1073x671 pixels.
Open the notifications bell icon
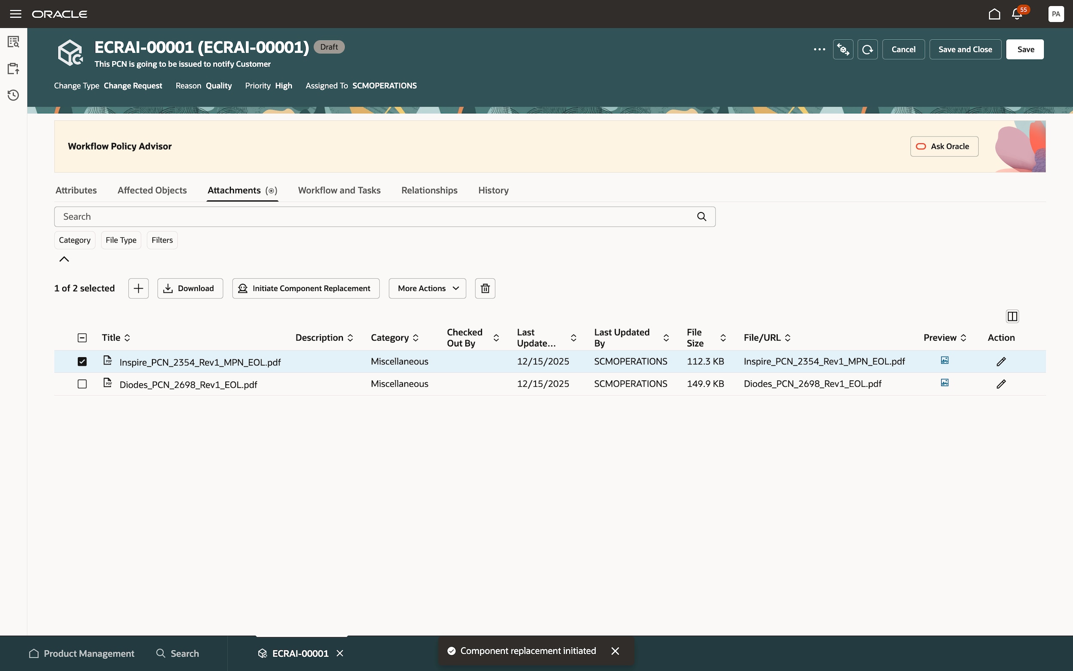coord(1017,14)
